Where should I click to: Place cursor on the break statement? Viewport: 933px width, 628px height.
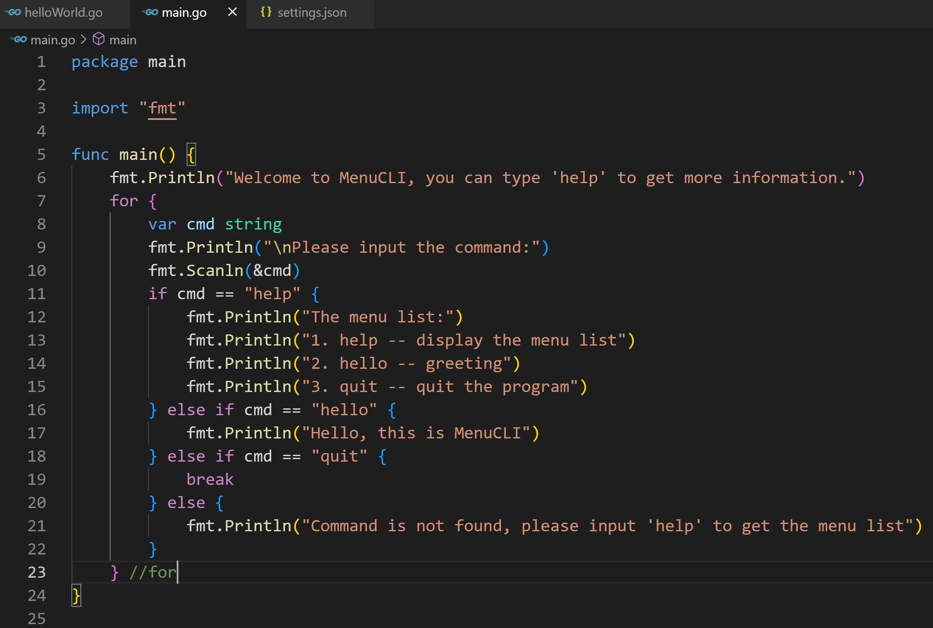coord(210,479)
